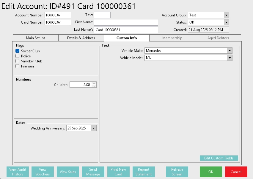Viewport: 253px width, 179px height.
Task: Click the Edit Custom Fields button
Action: [219, 158]
